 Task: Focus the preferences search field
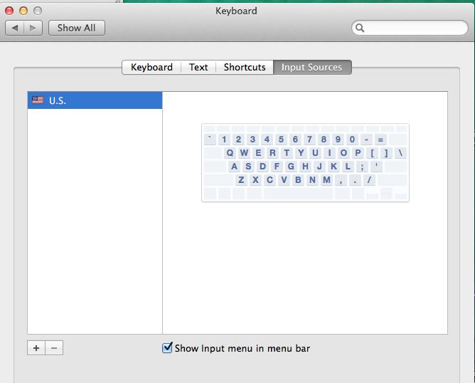coord(410,28)
